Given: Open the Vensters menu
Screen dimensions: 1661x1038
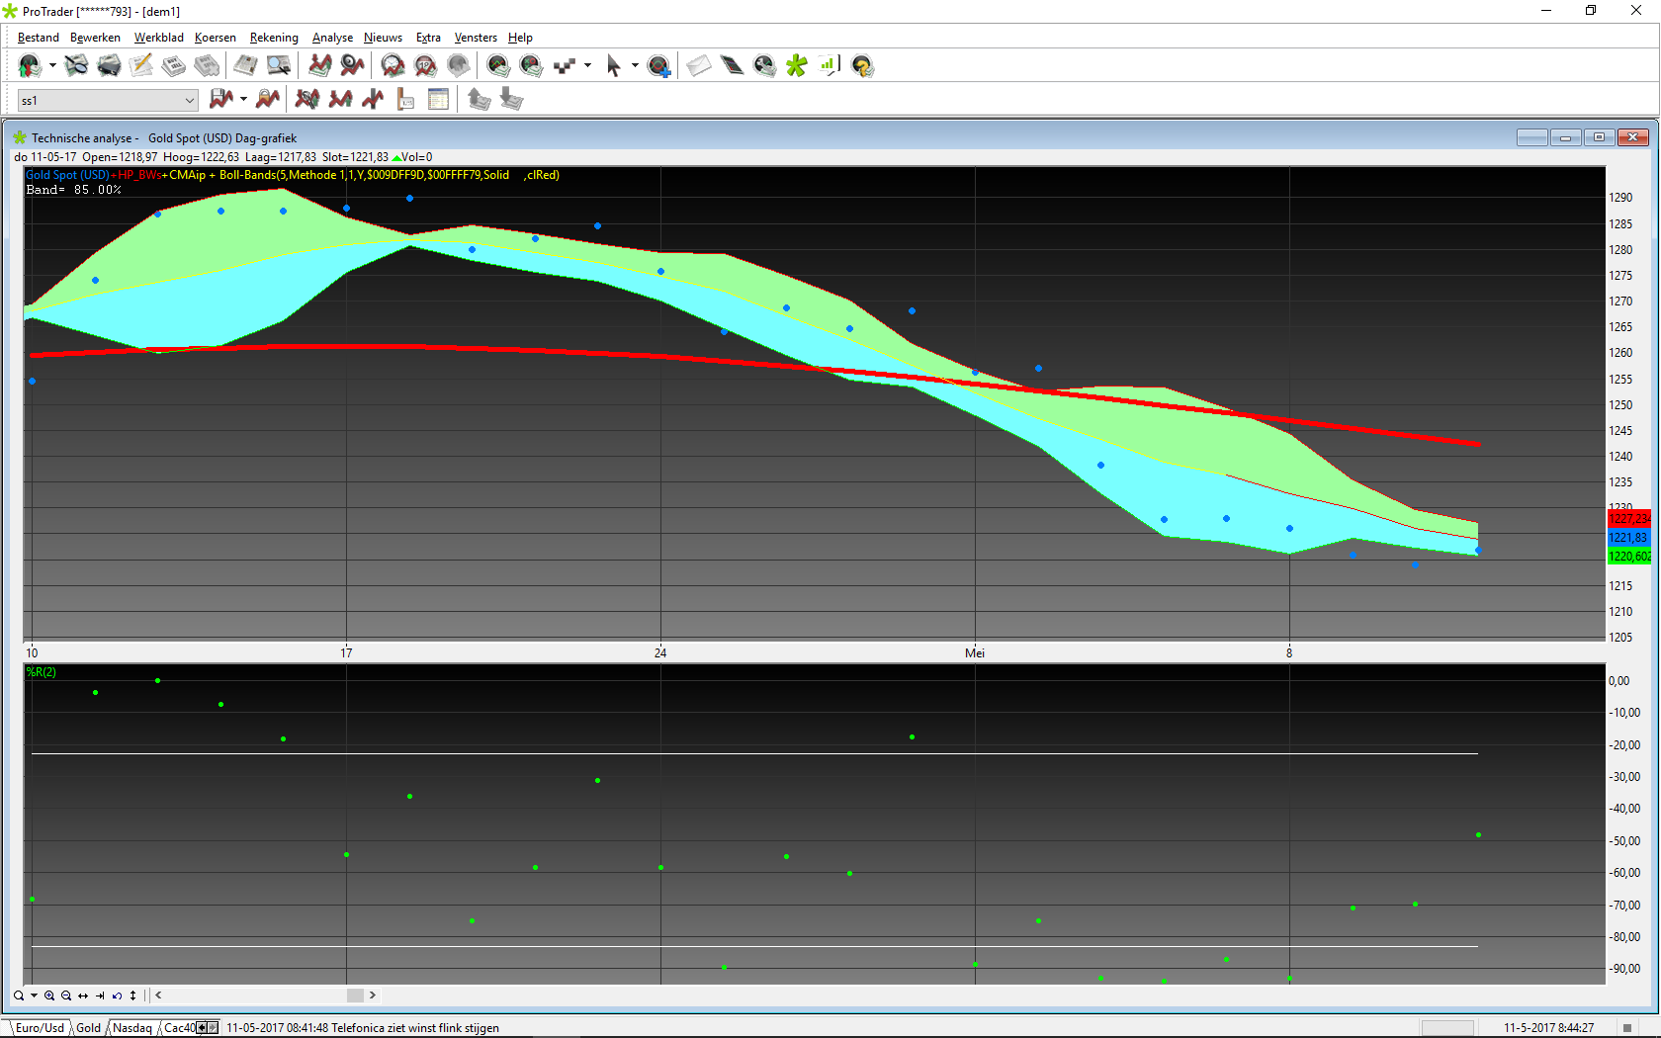Looking at the screenshot, I should point(476,38).
